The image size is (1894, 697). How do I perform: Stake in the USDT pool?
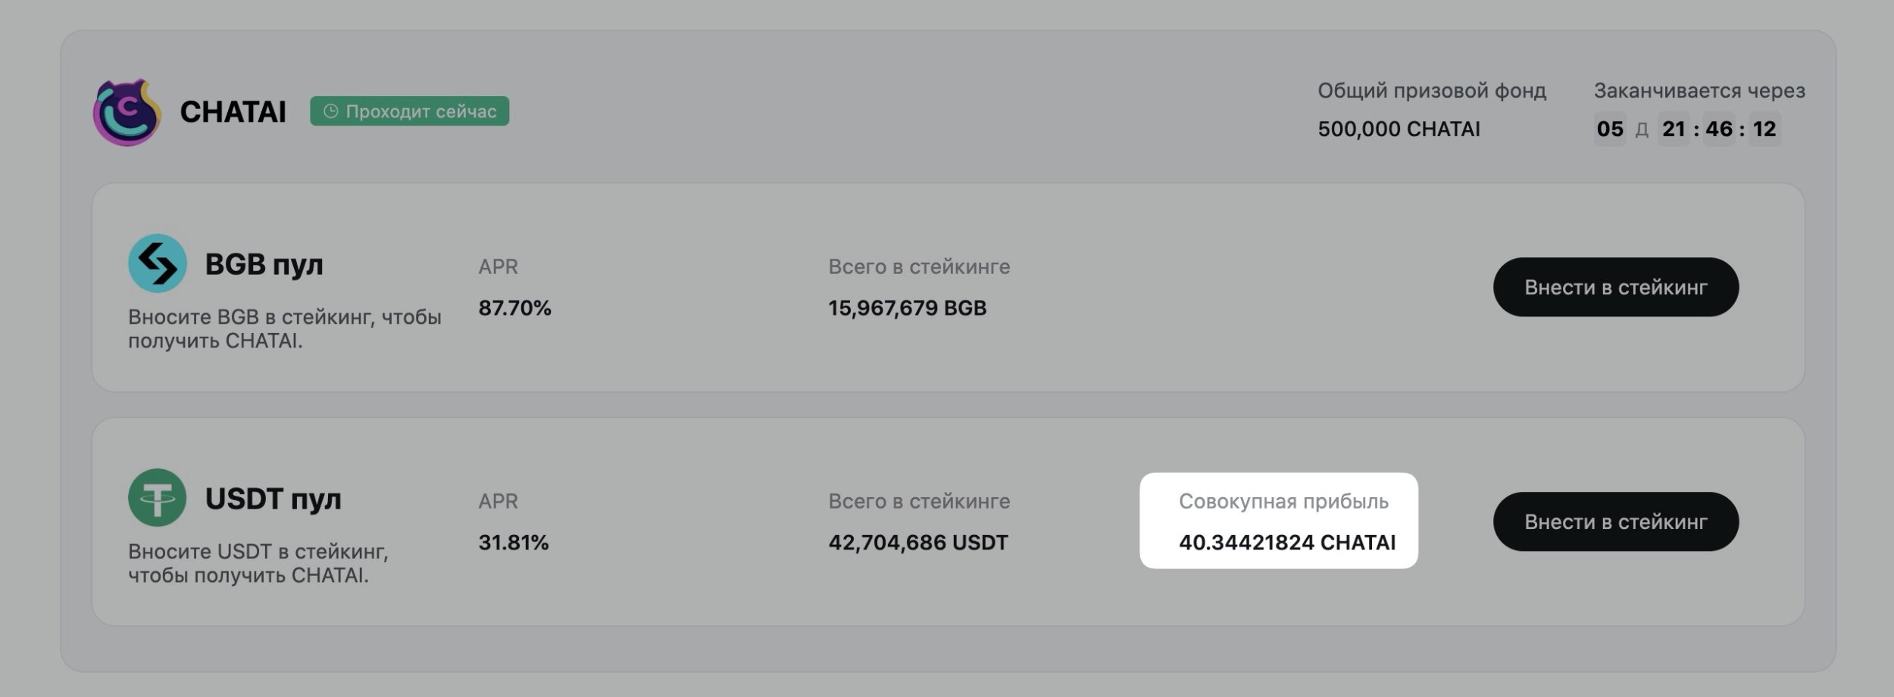(1615, 521)
